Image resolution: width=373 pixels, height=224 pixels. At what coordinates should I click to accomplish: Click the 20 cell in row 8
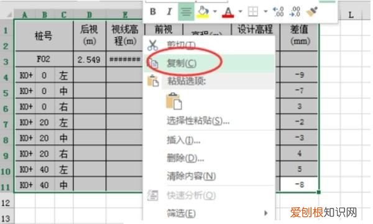[x=44, y=138]
